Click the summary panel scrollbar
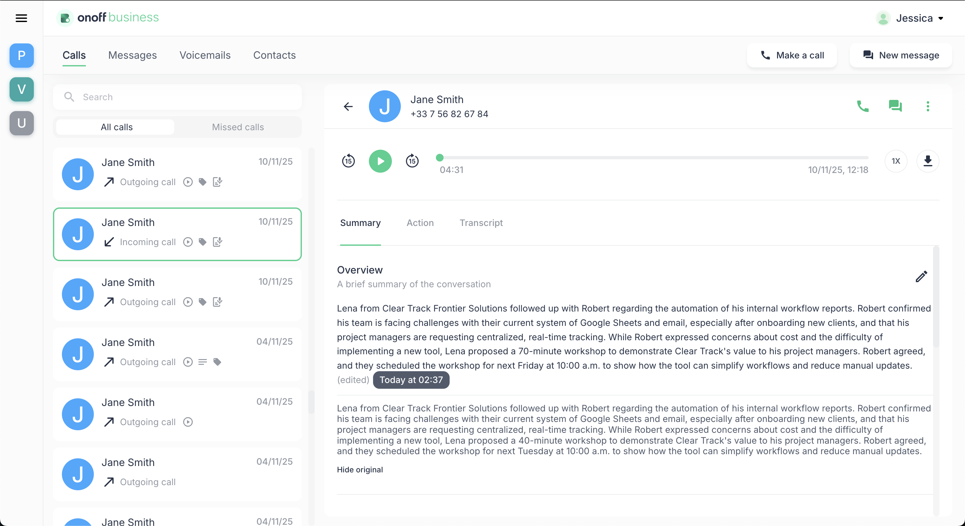The height and width of the screenshot is (526, 965). point(936,296)
